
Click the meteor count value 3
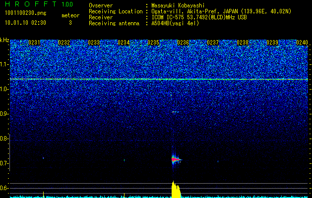(70, 23)
